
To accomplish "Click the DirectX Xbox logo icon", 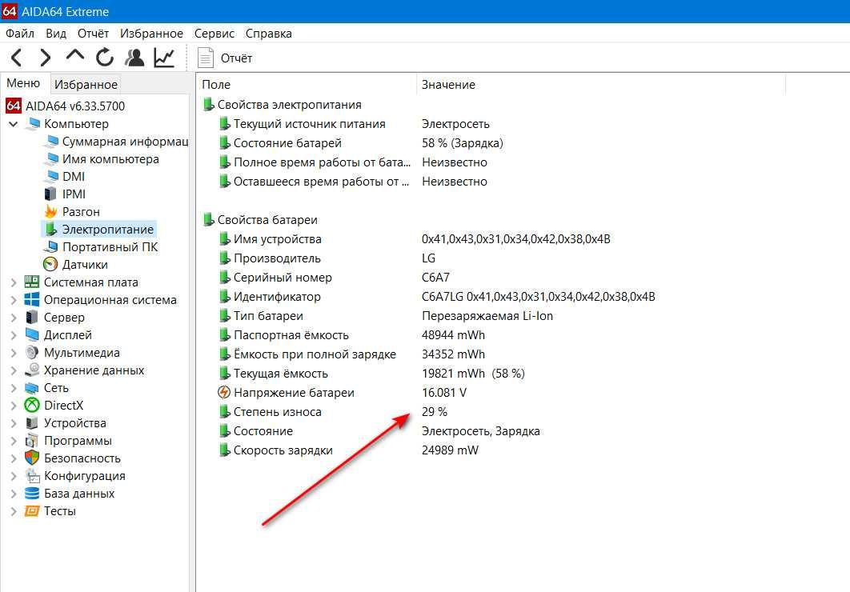I will (x=32, y=405).
